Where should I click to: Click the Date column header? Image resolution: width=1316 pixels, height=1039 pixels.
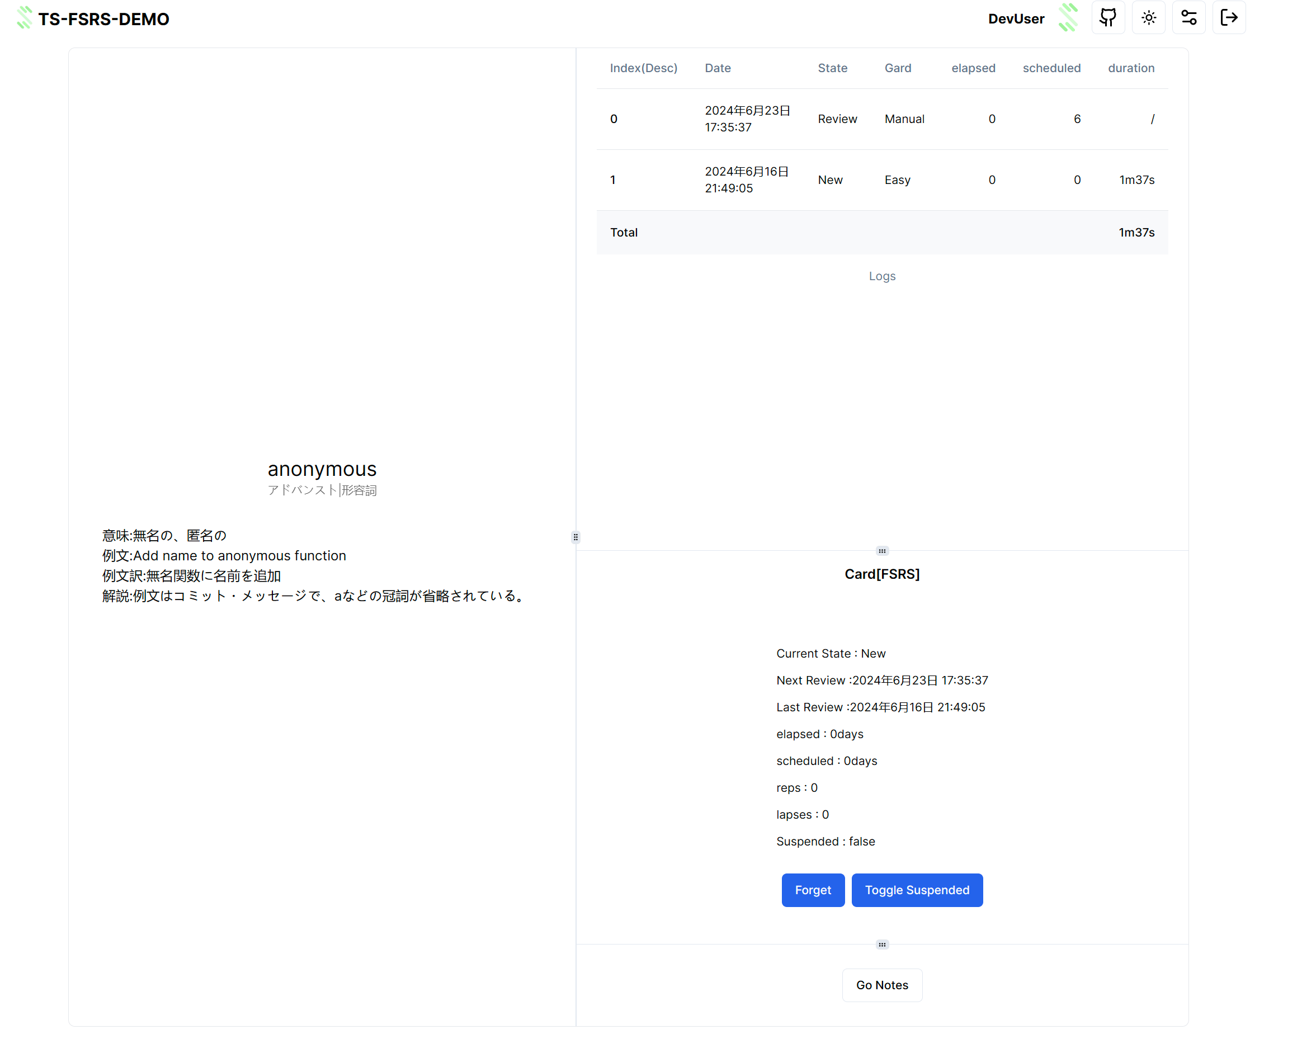pyautogui.click(x=718, y=68)
